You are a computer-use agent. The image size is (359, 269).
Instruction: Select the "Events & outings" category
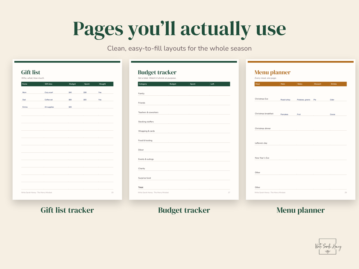[x=146, y=159]
